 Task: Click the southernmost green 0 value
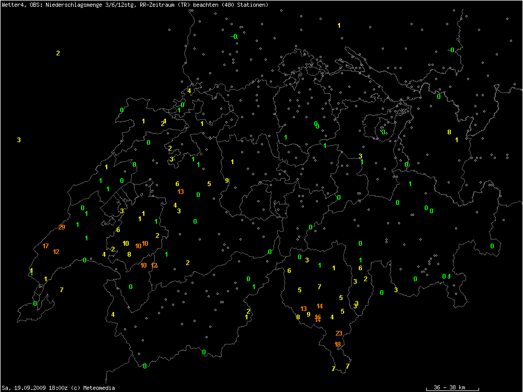click(145, 366)
